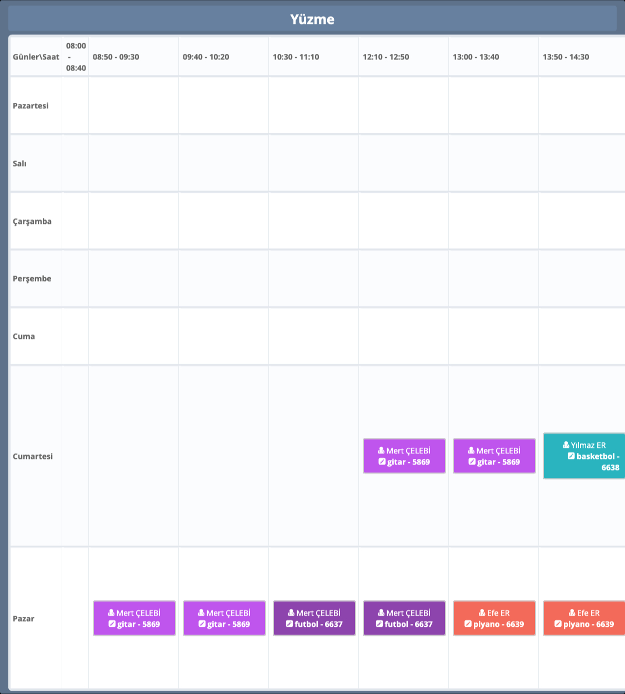Viewport: 625px width, 694px height.
Task: Click edit icon on Sunday 10:30 futbol lesson
Action: point(289,624)
